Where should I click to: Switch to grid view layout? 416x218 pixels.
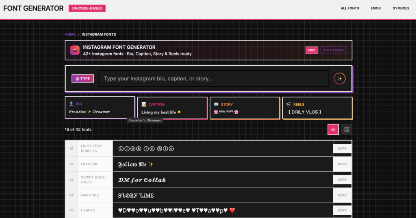tap(347, 130)
